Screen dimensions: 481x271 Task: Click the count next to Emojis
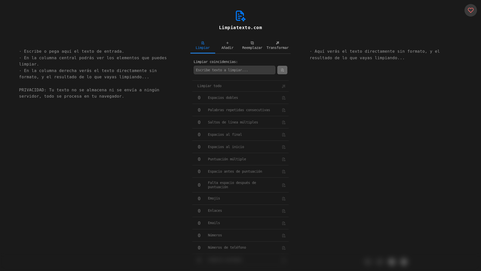[x=199, y=198]
